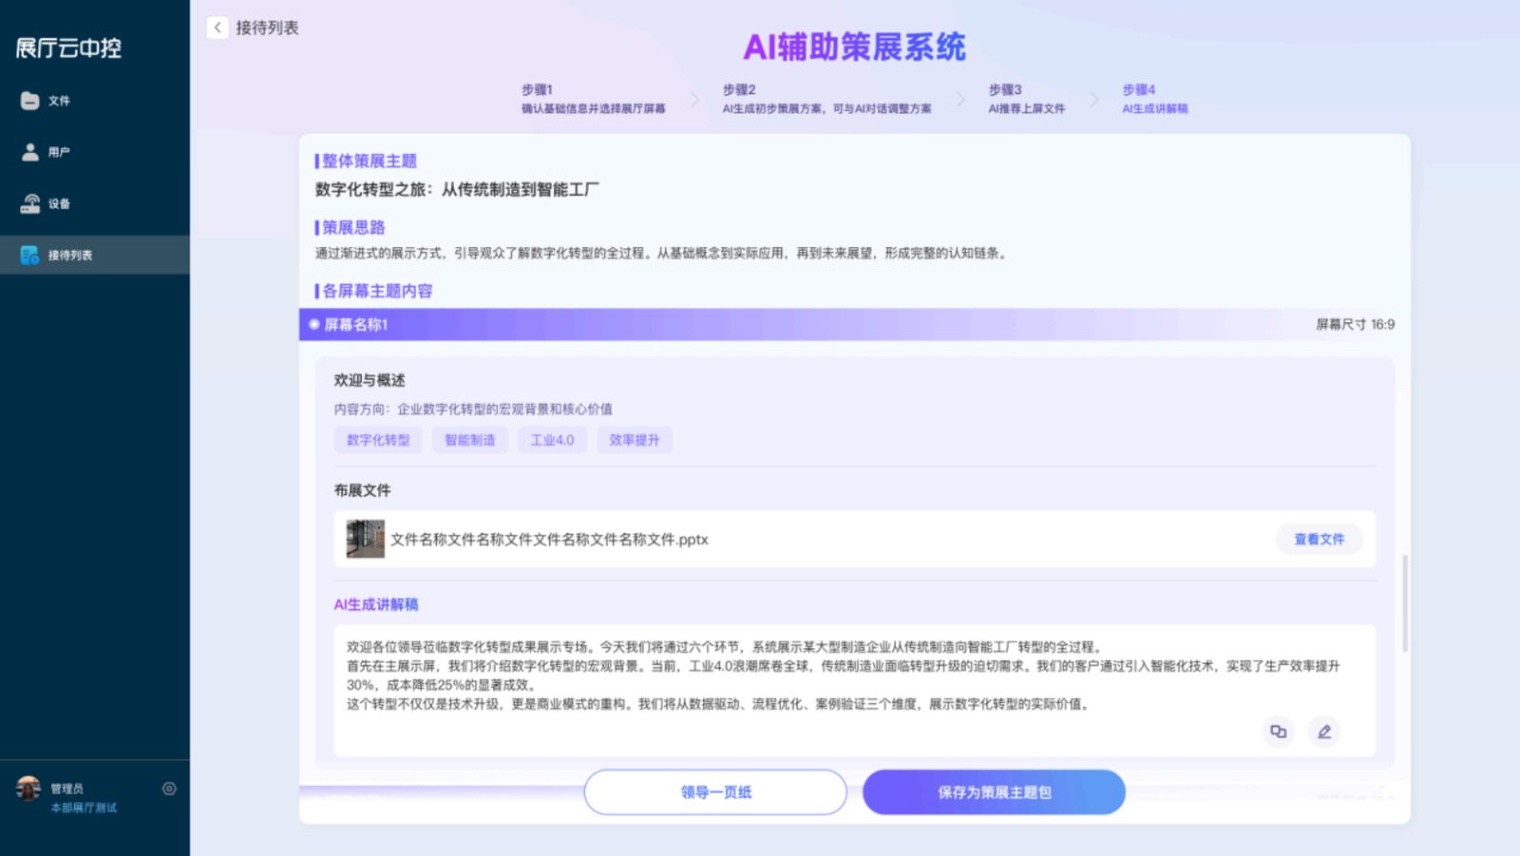Go to 步骤3 AI推荐上屏文件 step
Viewport: 1520px width, 856px height.
[x=1026, y=99]
